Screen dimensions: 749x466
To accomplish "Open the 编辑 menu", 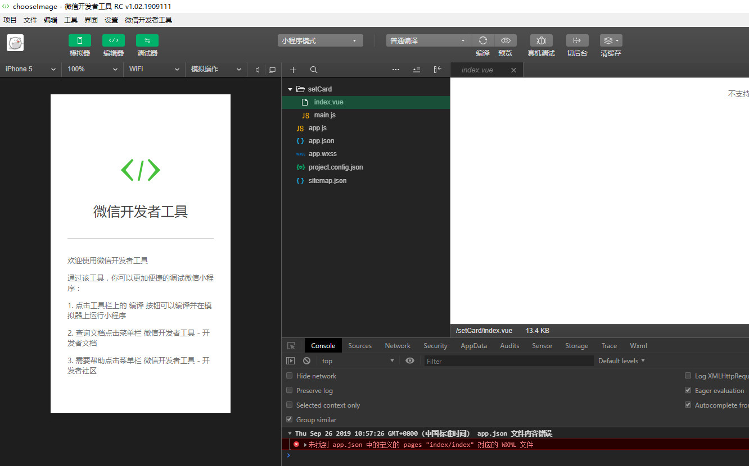I will (x=51, y=20).
